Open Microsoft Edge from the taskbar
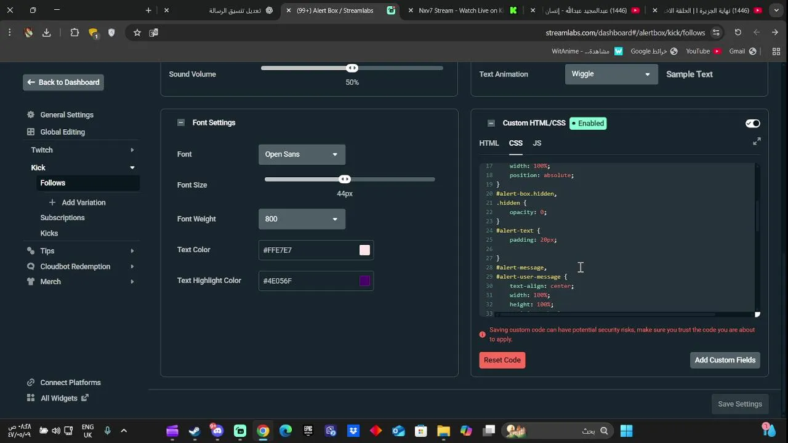This screenshot has width=788, height=443. pos(286,431)
